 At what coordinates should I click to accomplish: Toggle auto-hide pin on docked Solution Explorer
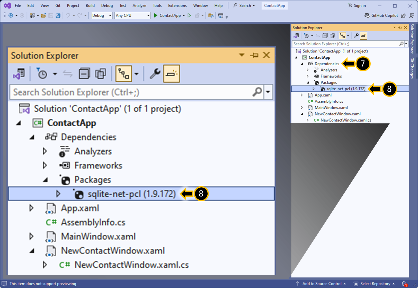point(400,28)
